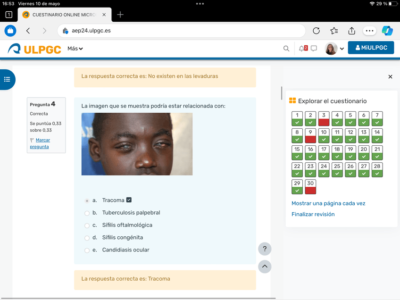Image resolution: width=400 pixels, height=300 pixels.
Task: Click the search magnifier icon
Action: 286,48
